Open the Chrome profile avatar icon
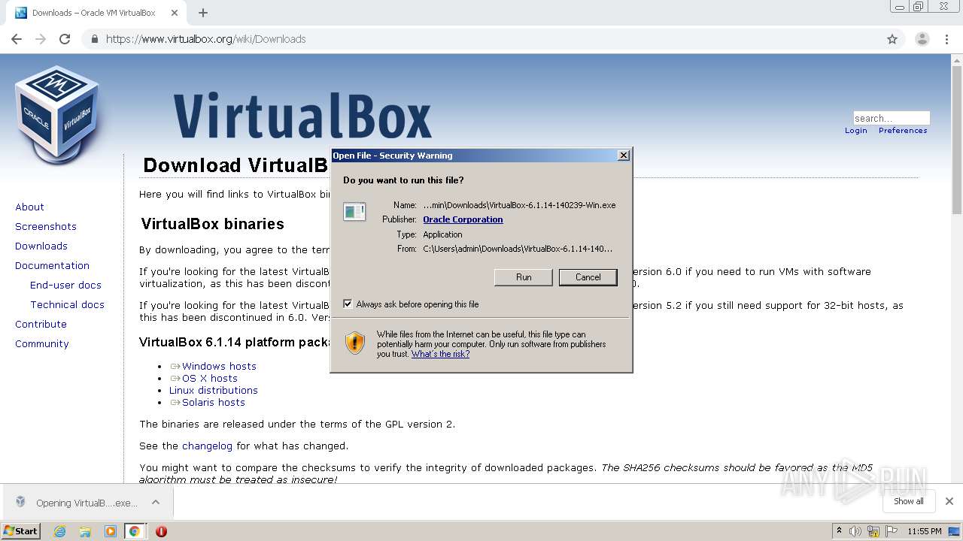This screenshot has width=963, height=541. (922, 39)
